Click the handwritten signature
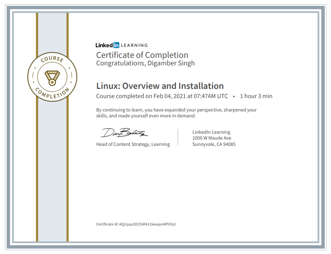331x254 pixels. pos(124,134)
